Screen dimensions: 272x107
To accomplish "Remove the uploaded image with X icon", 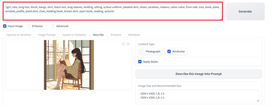I will tap(128, 44).
